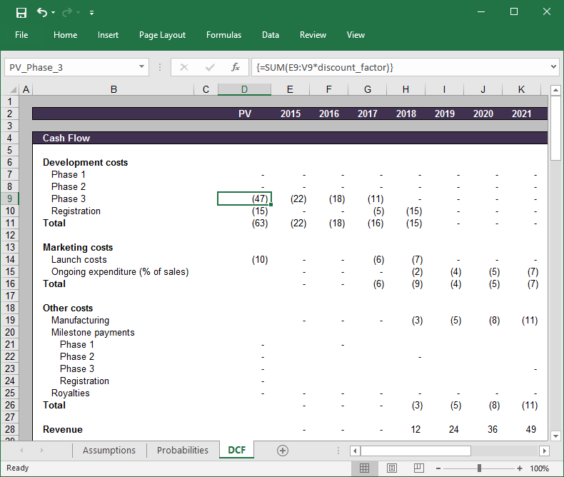Switch to Page Layout view icon
564x477 pixels.
391,468
